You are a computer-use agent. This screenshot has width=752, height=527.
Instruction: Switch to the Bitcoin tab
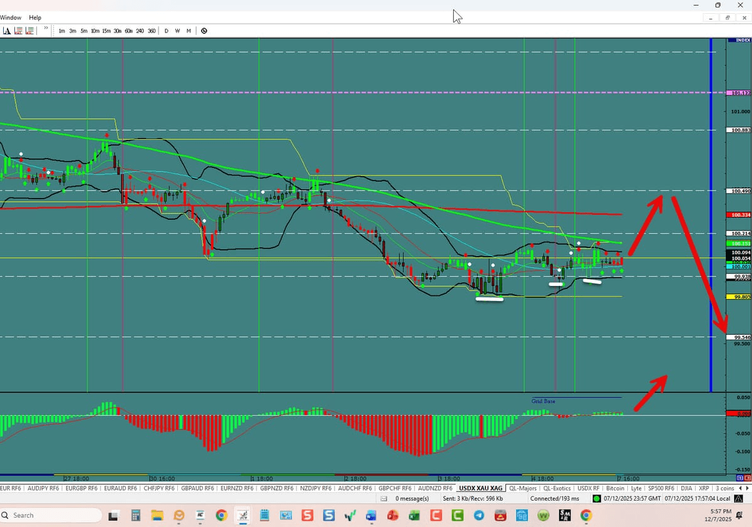pos(615,488)
